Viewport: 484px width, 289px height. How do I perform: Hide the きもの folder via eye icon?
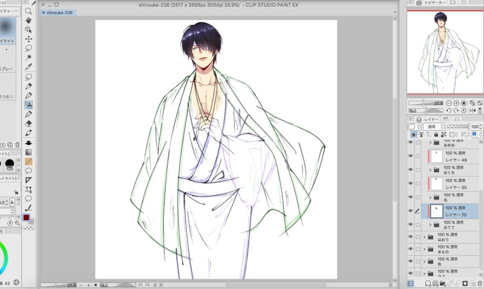point(411,249)
